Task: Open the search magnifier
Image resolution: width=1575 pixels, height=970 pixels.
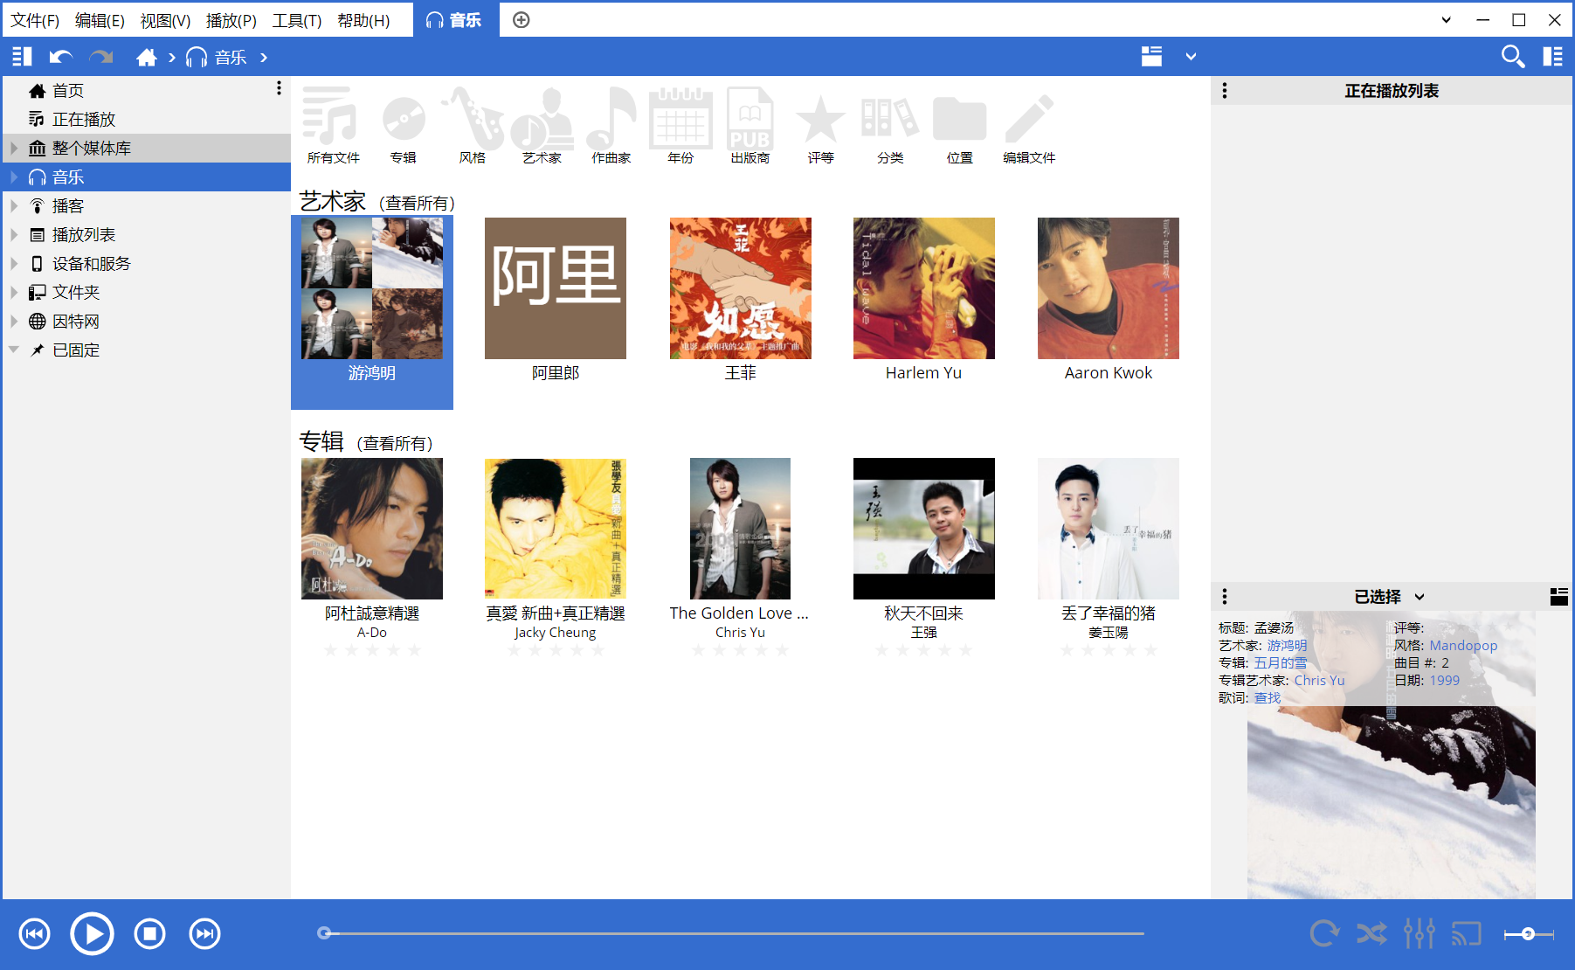Action: [x=1513, y=57]
